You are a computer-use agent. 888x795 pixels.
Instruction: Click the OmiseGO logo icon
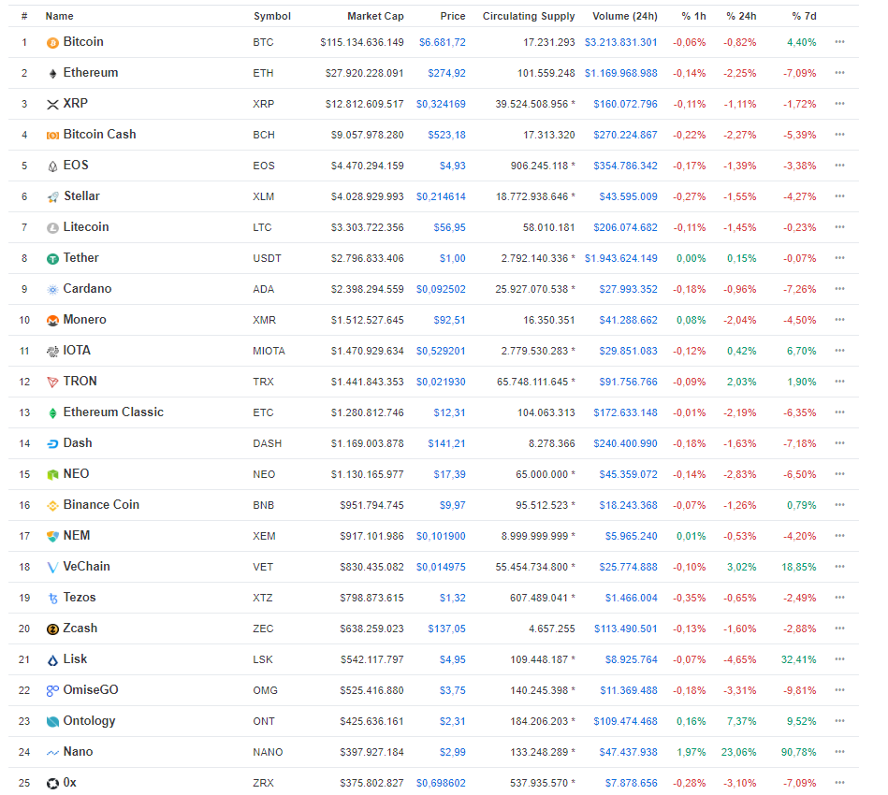click(52, 691)
